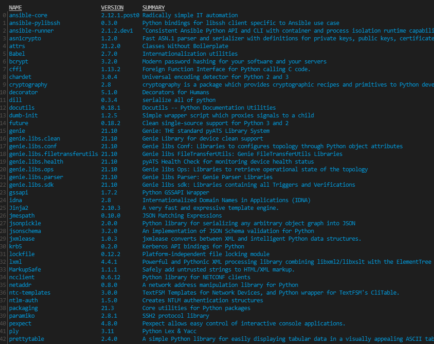
Task: Select the prettytable package name
Action: tap(27, 339)
